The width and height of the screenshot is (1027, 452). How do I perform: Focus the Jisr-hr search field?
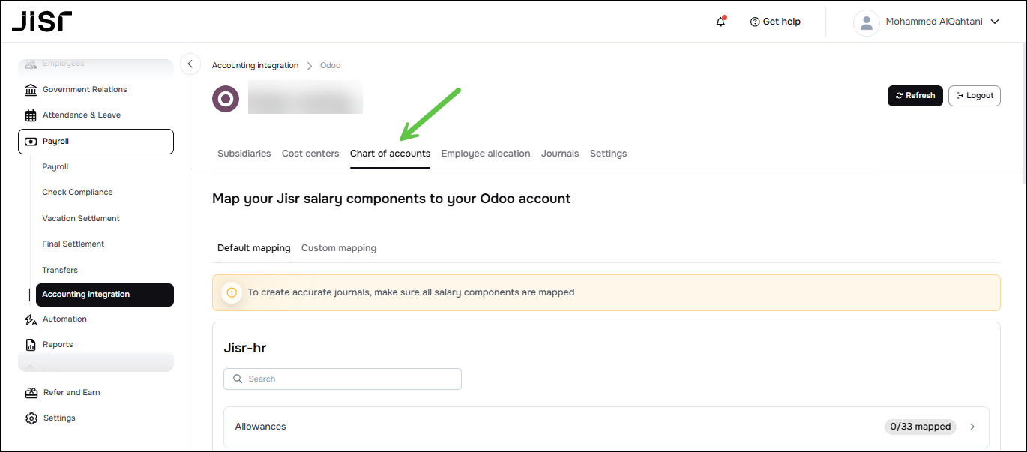[x=343, y=379]
